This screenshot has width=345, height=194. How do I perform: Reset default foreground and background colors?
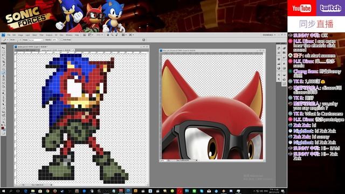tap(2, 124)
